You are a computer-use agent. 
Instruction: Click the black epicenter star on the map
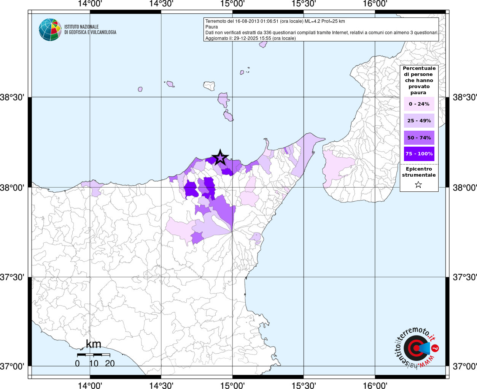220,158
